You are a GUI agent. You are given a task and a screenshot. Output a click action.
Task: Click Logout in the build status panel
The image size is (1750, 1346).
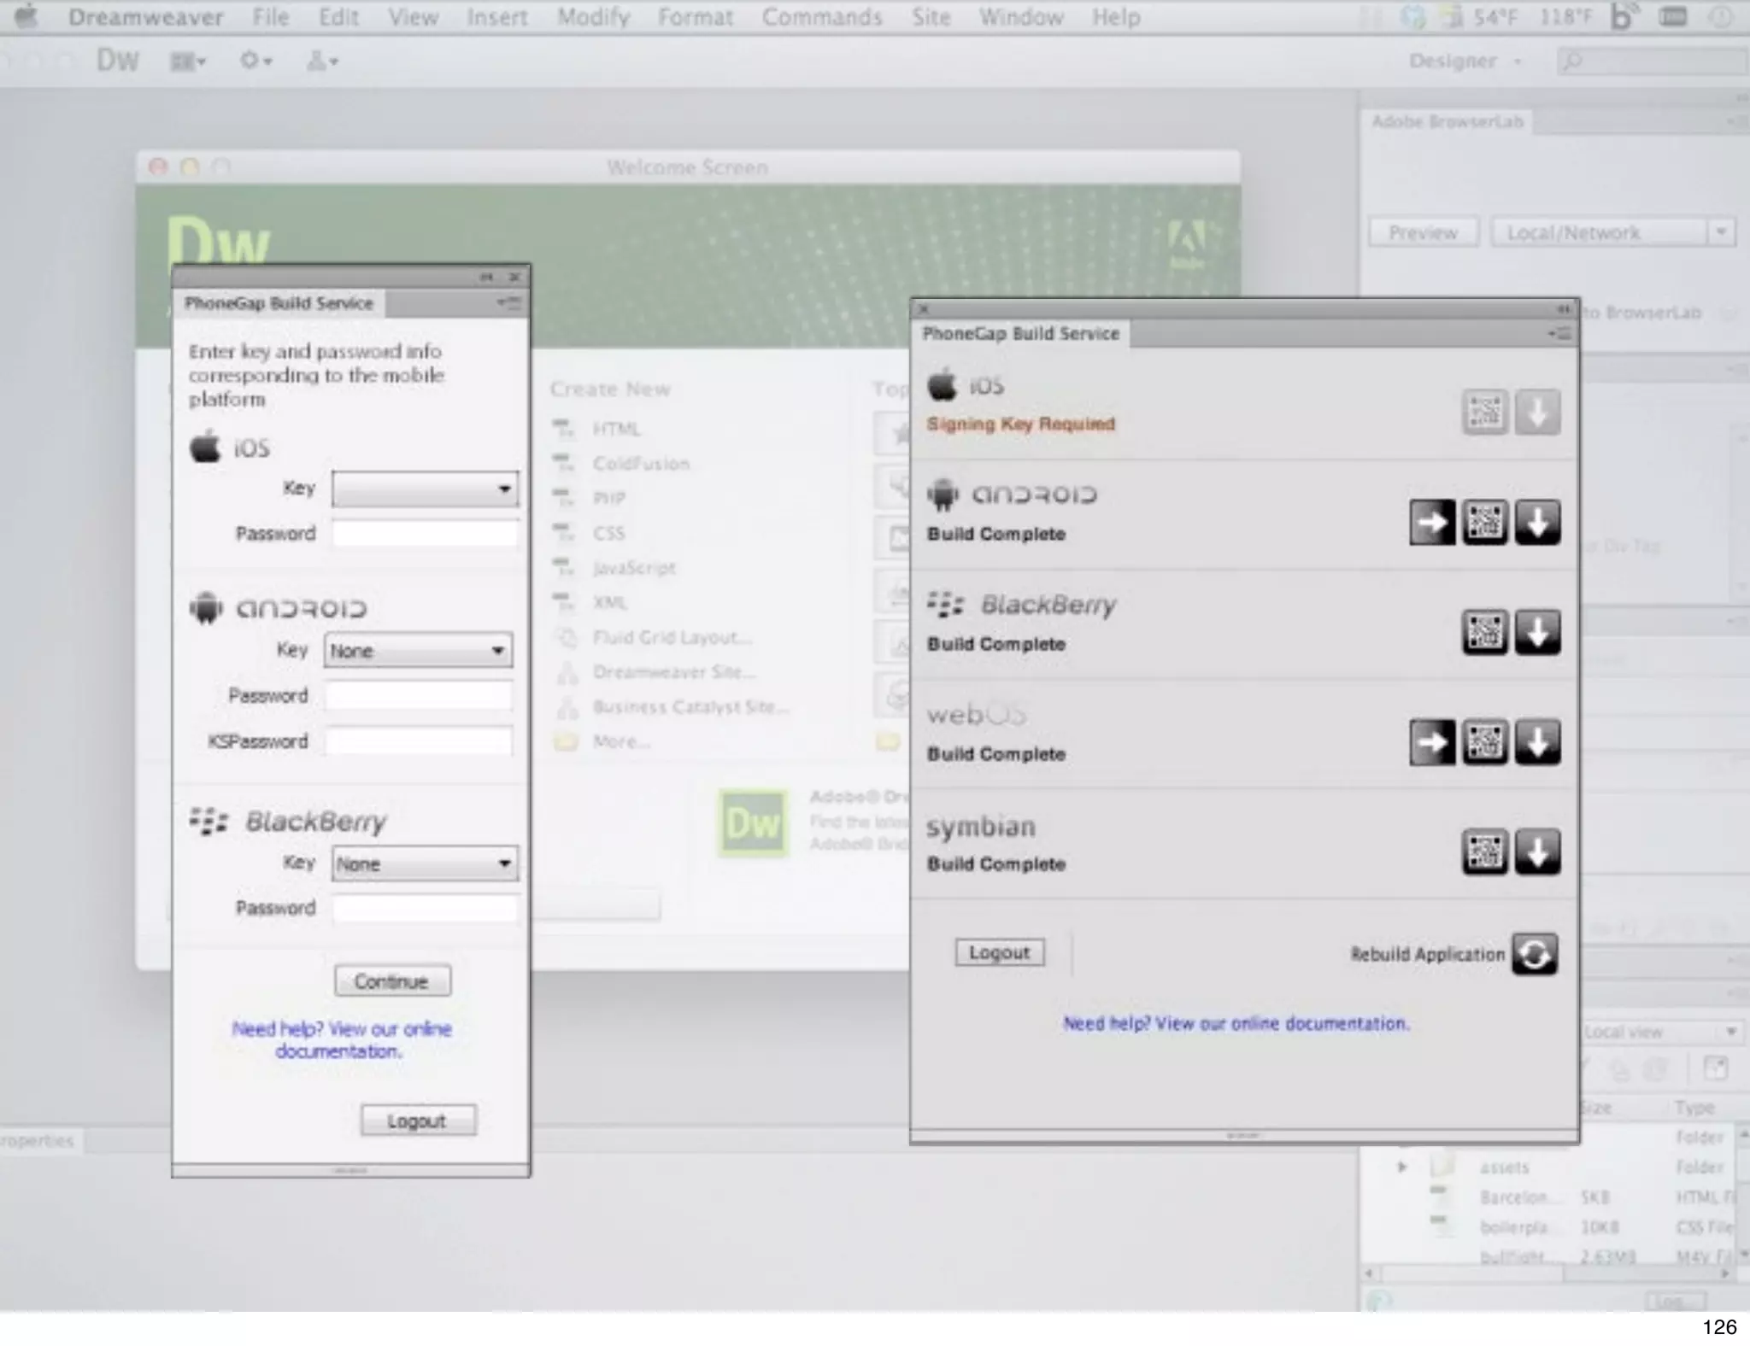999,952
